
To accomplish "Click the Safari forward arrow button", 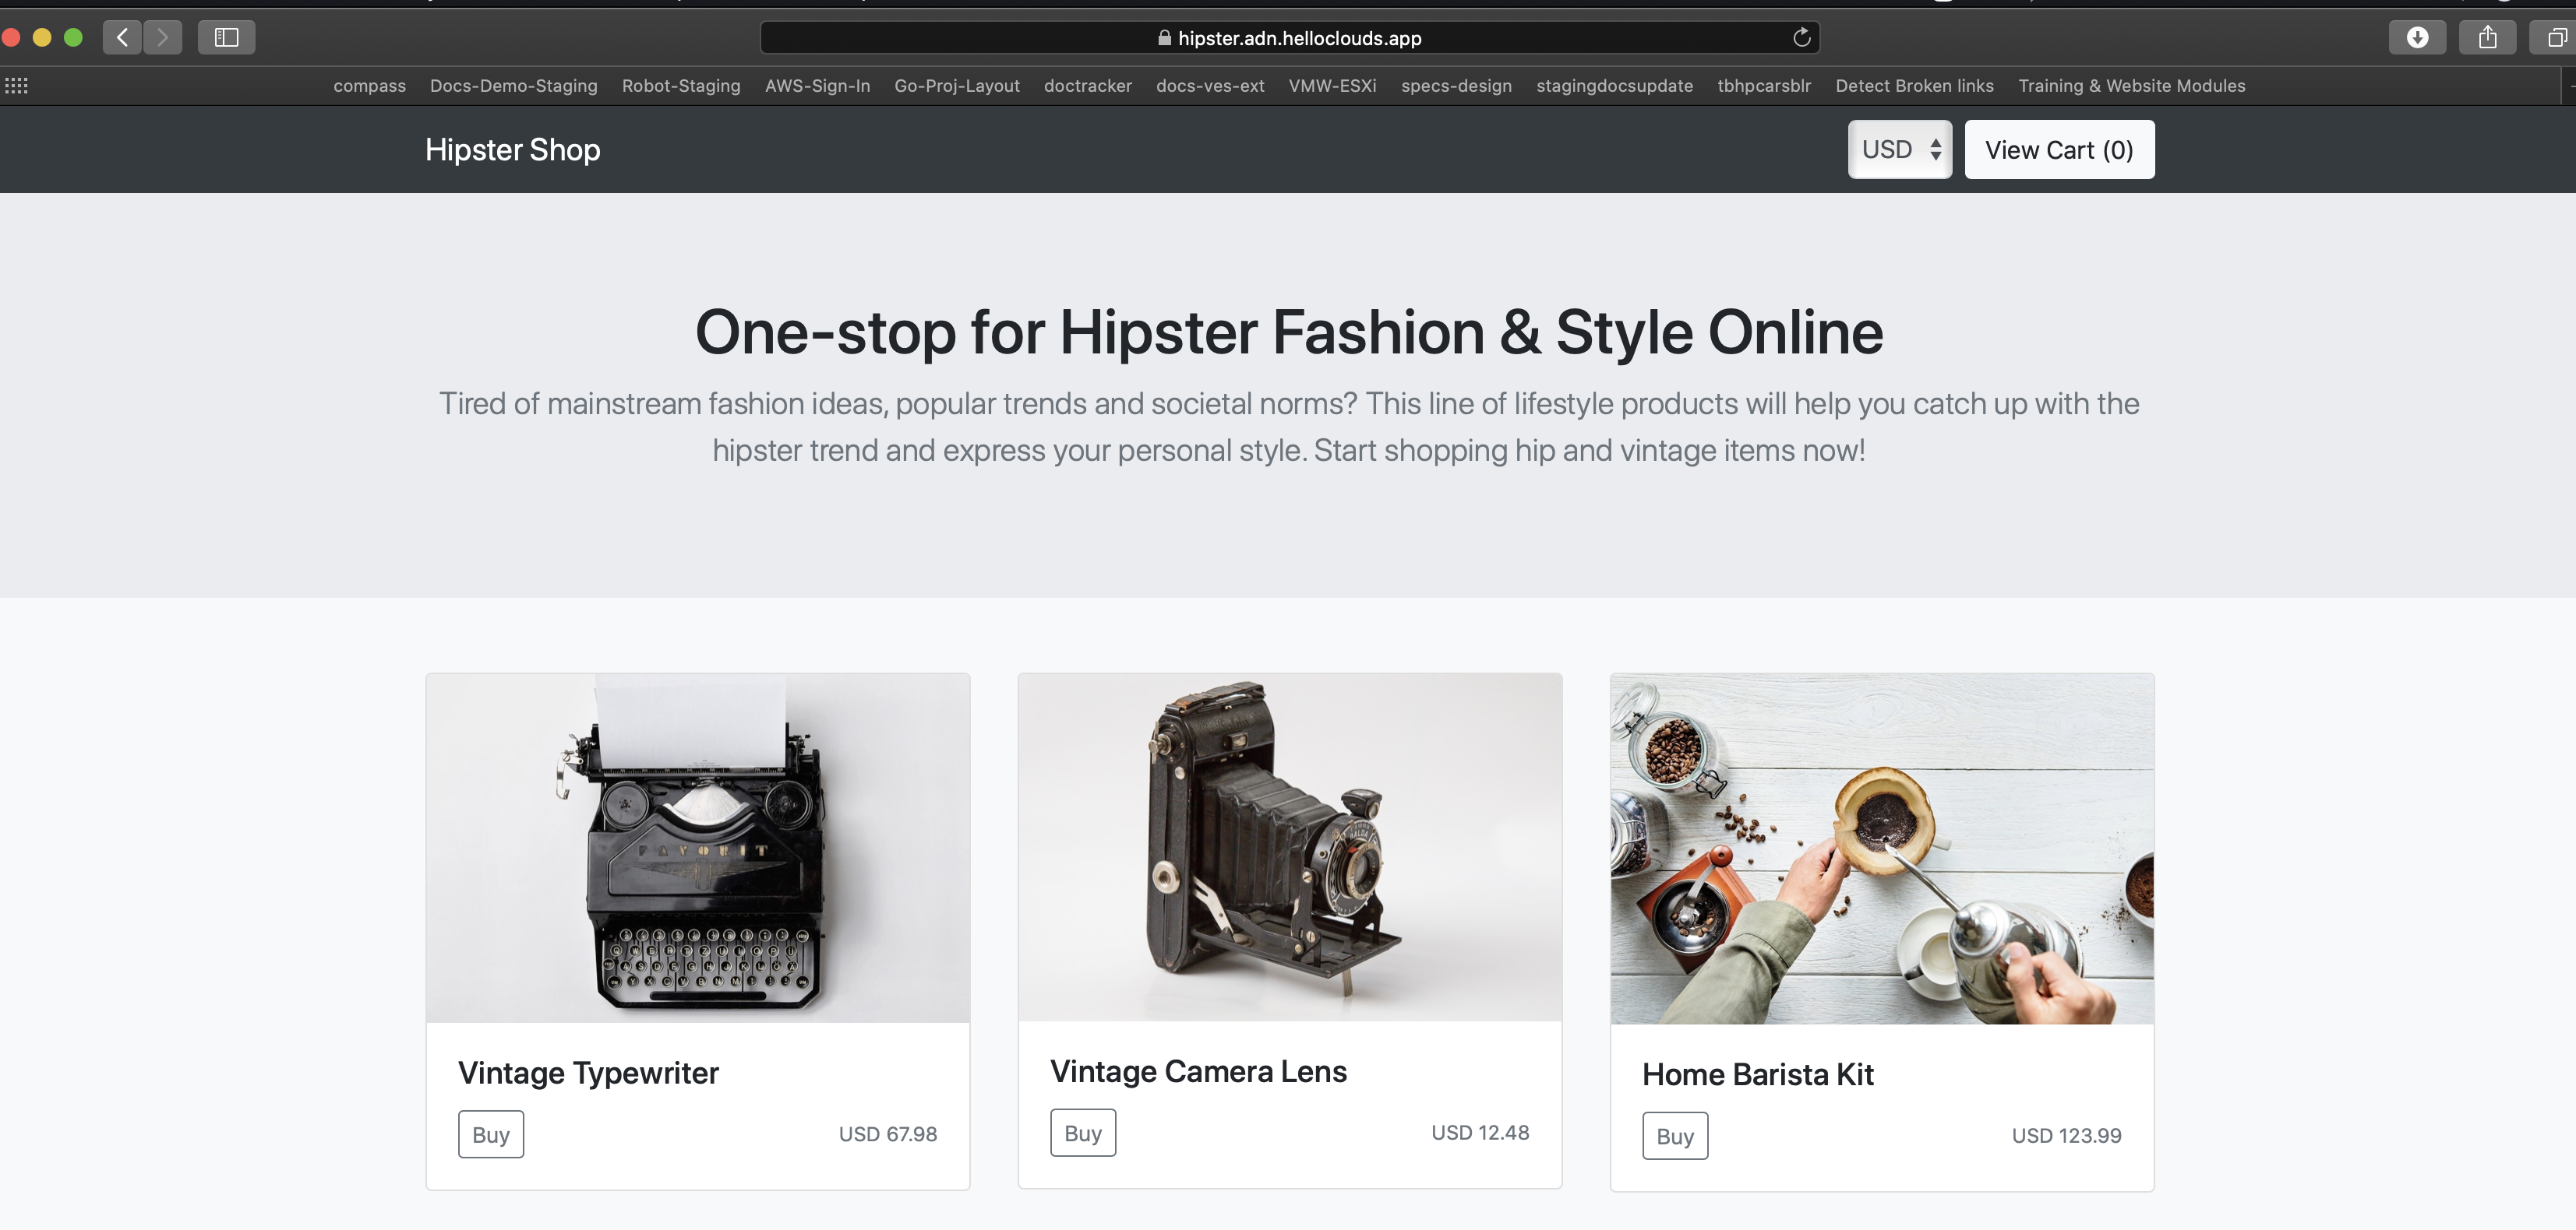I will coord(162,38).
